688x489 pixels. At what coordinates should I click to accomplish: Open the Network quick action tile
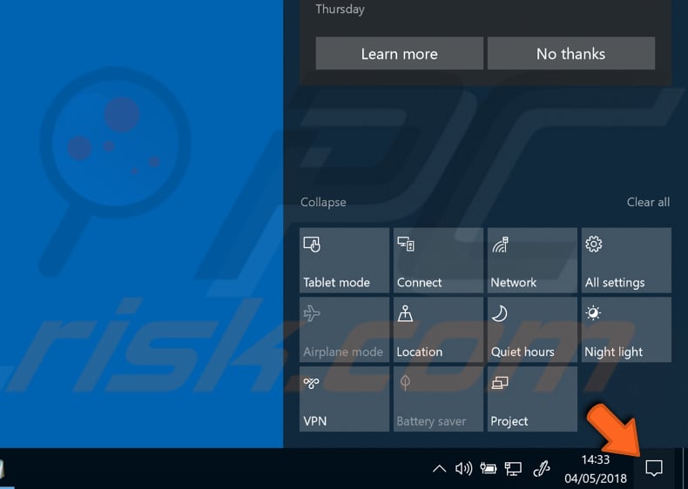coord(532,260)
